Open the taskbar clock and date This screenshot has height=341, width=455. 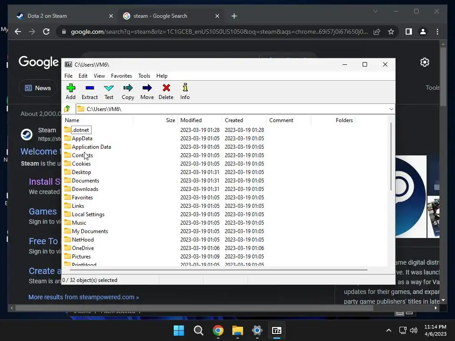pyautogui.click(x=435, y=330)
